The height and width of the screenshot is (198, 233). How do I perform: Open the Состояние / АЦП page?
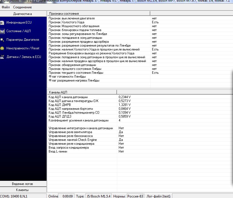pyautogui.click(x=18, y=31)
